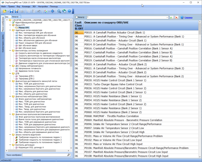Open the settings gear icon in toolbar
This screenshot has width=202, height=162.
click(x=59, y=11)
